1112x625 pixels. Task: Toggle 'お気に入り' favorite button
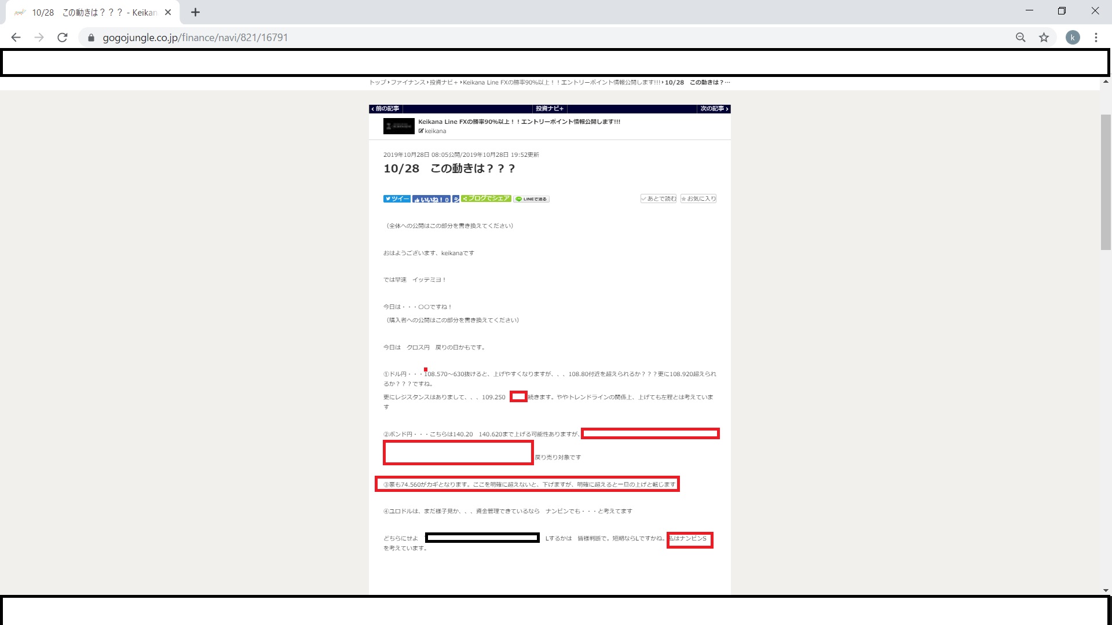tap(698, 198)
